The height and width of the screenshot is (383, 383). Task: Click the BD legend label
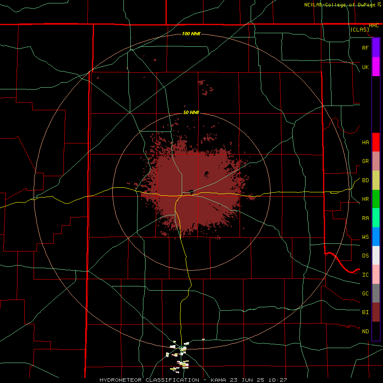pos(365,180)
